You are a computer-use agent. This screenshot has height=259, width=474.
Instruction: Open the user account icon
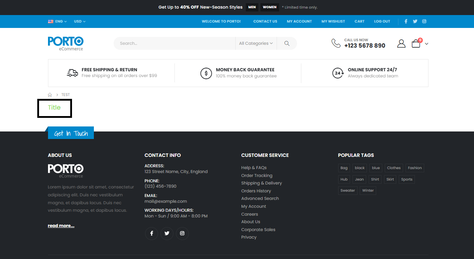(x=401, y=44)
